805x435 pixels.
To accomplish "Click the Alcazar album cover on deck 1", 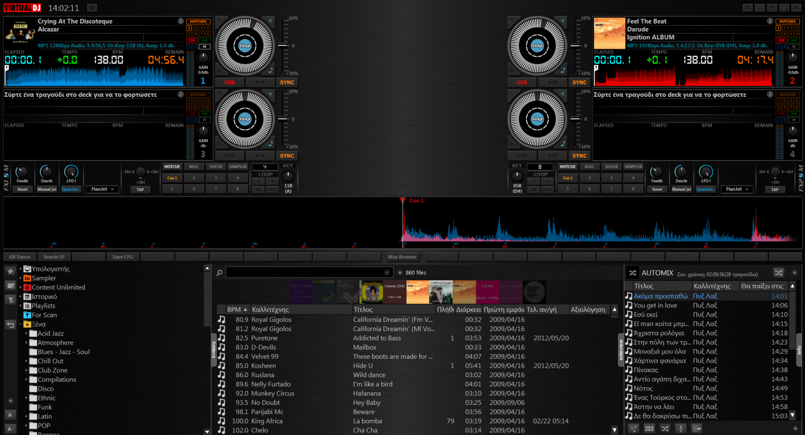I will (20, 33).
